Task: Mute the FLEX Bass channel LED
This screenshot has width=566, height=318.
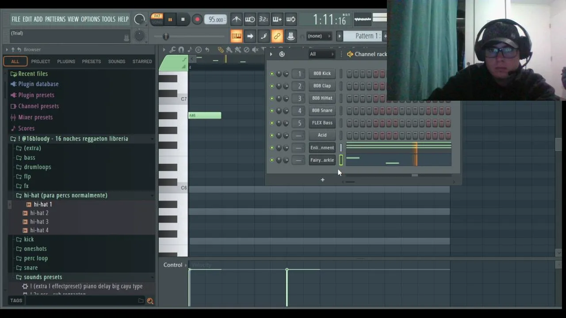Action: (272, 123)
